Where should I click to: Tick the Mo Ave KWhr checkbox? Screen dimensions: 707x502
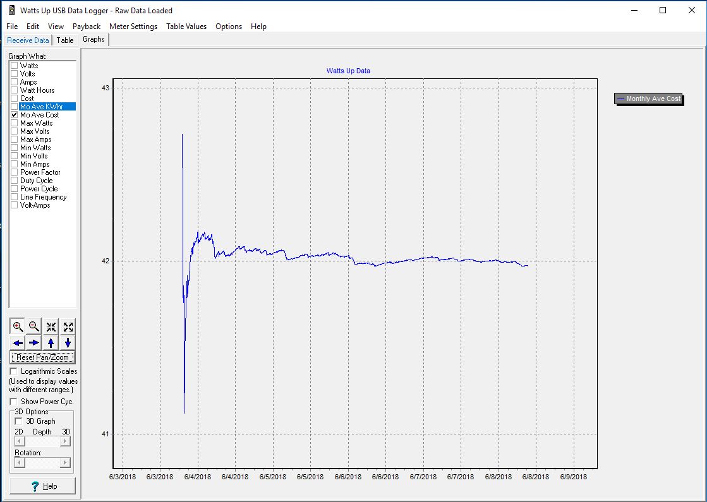click(15, 107)
